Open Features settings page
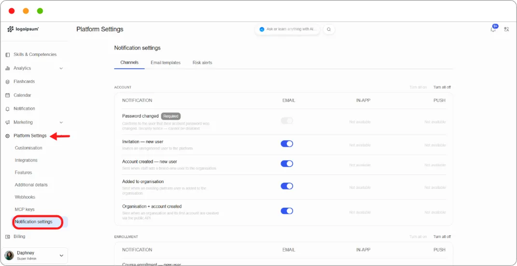 pos(23,173)
